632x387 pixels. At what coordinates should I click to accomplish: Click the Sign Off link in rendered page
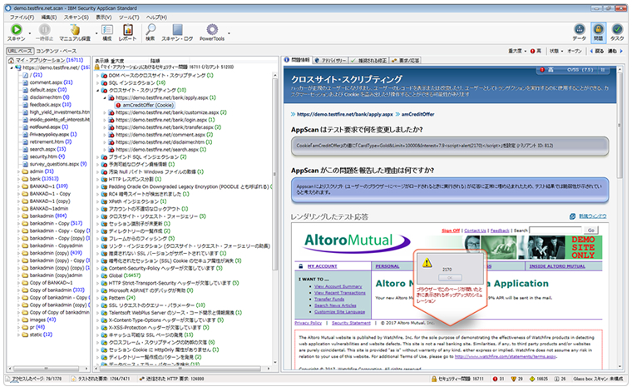pos(451,231)
